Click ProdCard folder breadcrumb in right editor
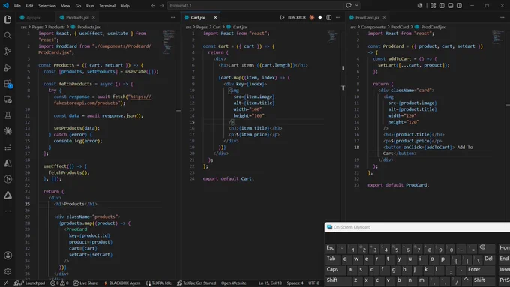 click(400, 27)
